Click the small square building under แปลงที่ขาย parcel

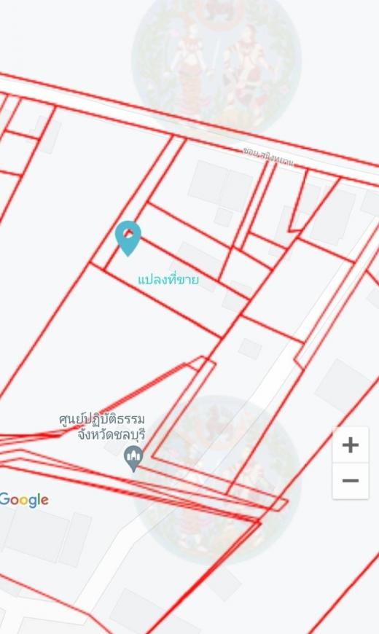(x=249, y=348)
